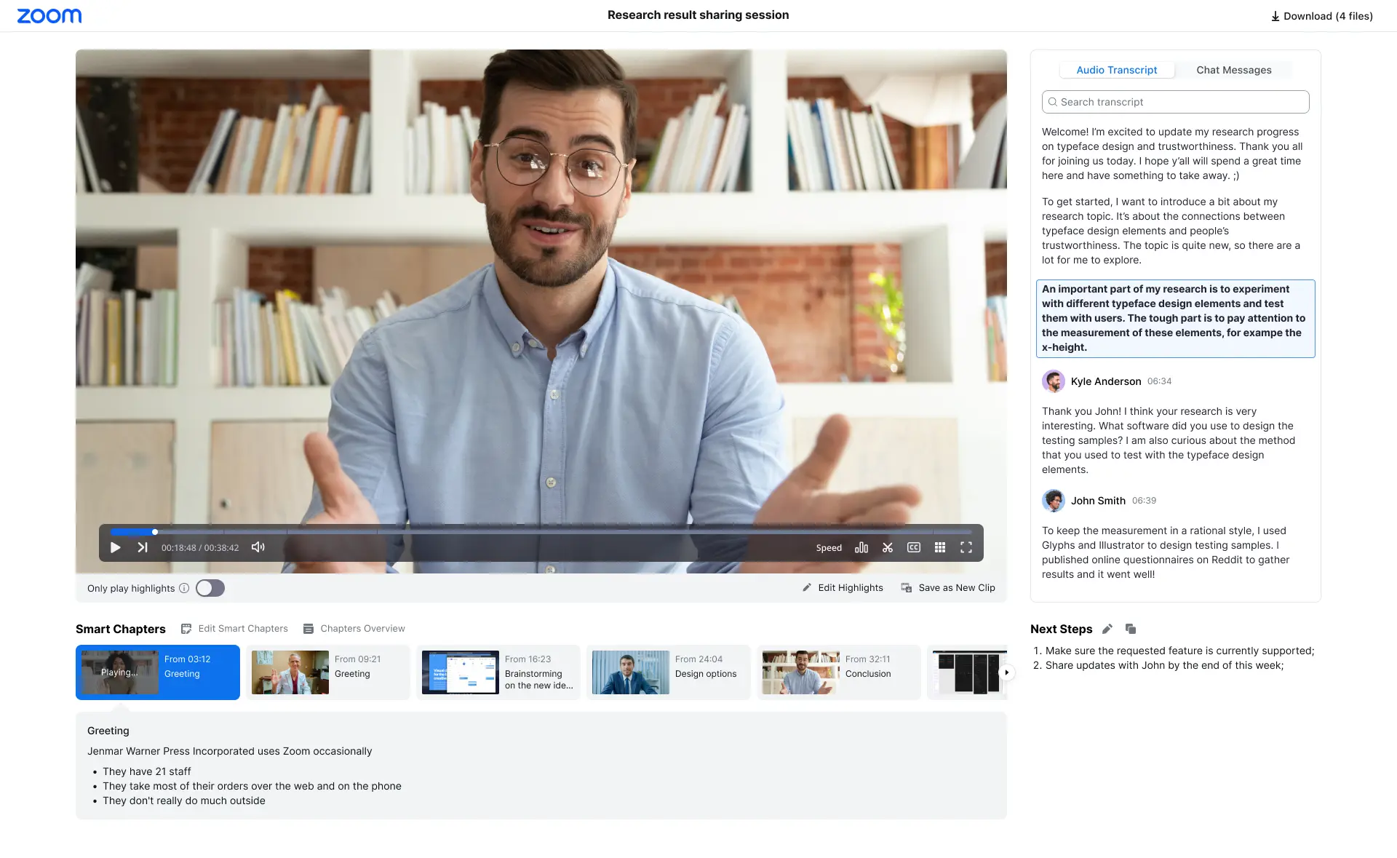Toggle 'Only play highlights' switch on
The image size is (1397, 858).
[x=210, y=588]
